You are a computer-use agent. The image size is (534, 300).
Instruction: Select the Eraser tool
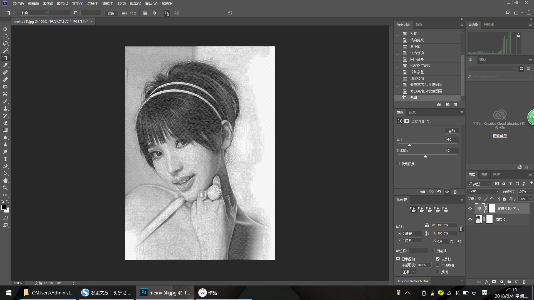[5, 123]
